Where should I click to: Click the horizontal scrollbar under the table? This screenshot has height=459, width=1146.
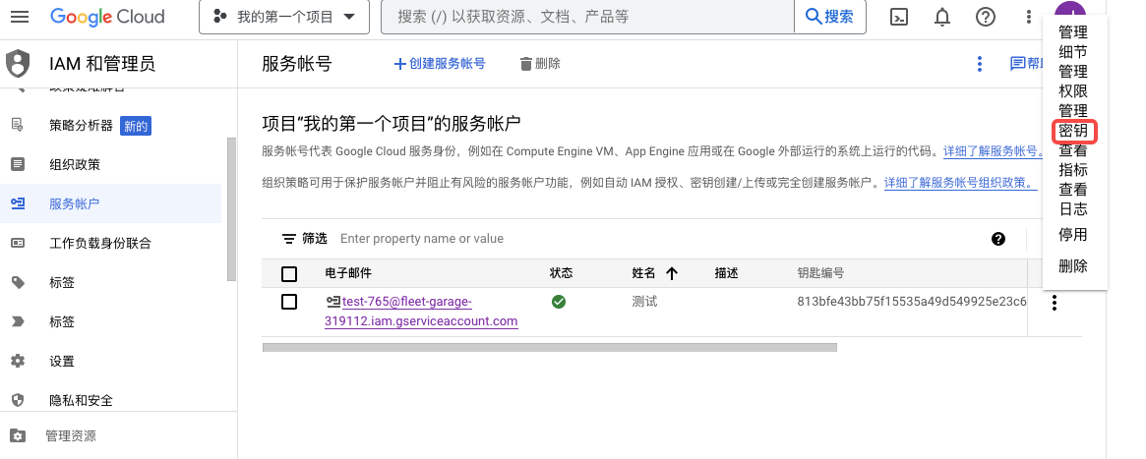click(x=549, y=347)
